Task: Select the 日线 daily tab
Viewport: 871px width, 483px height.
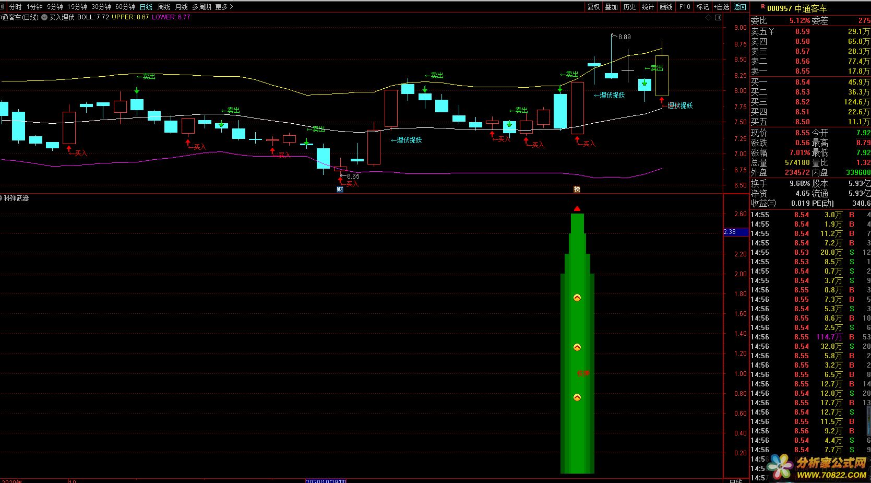Action: (146, 7)
